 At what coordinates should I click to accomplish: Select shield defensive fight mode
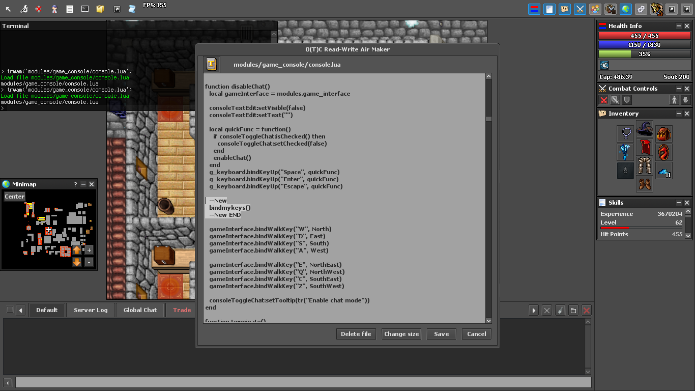click(627, 100)
